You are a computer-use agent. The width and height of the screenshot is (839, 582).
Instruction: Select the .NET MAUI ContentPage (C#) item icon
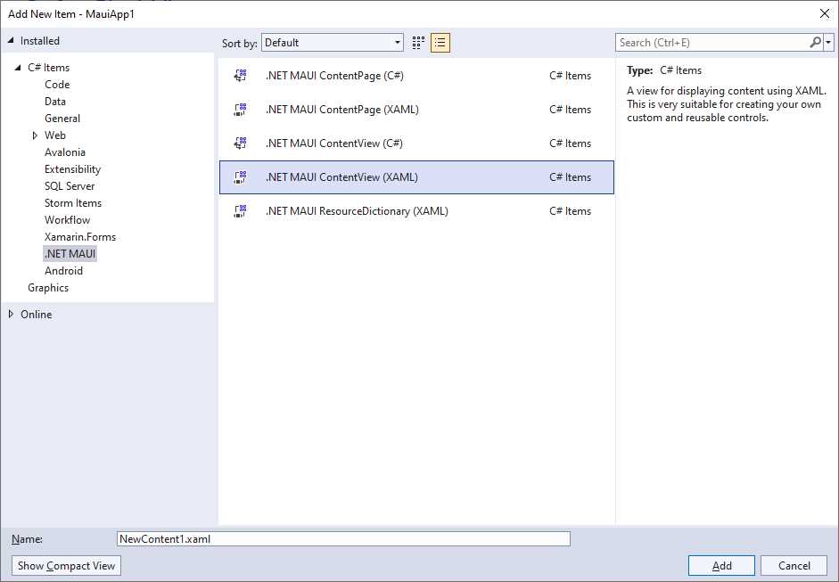pos(239,76)
